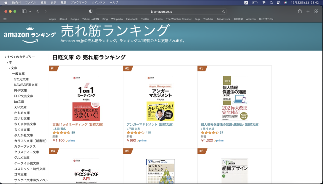
Task: Open a new tab with plus icon
Action: [x=308, y=11]
